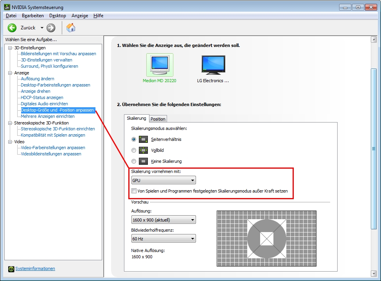Switch to the Skalierung tab
Image resolution: width=381 pixels, height=281 pixels.
(136, 118)
